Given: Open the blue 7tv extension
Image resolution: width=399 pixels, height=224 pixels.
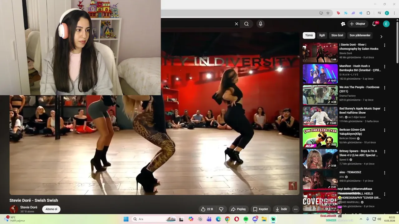Looking at the screenshot, I should (346, 13).
